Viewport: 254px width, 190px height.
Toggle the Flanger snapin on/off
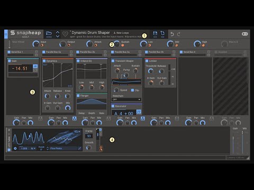coord(78,96)
